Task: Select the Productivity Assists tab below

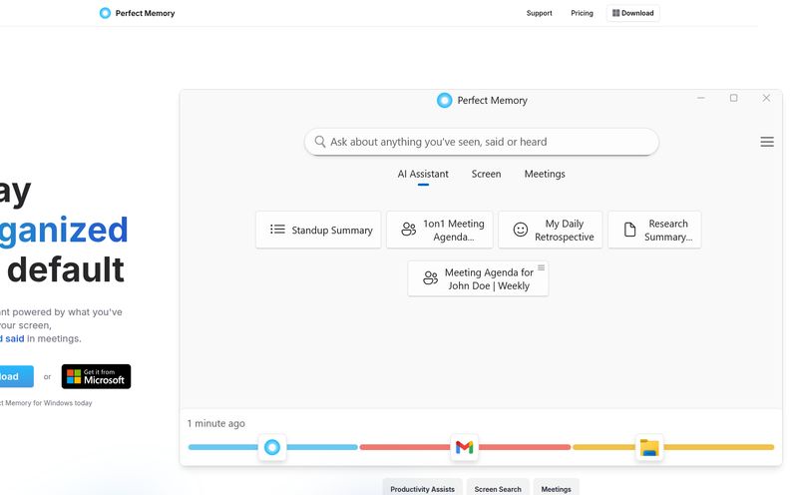Action: click(x=422, y=488)
